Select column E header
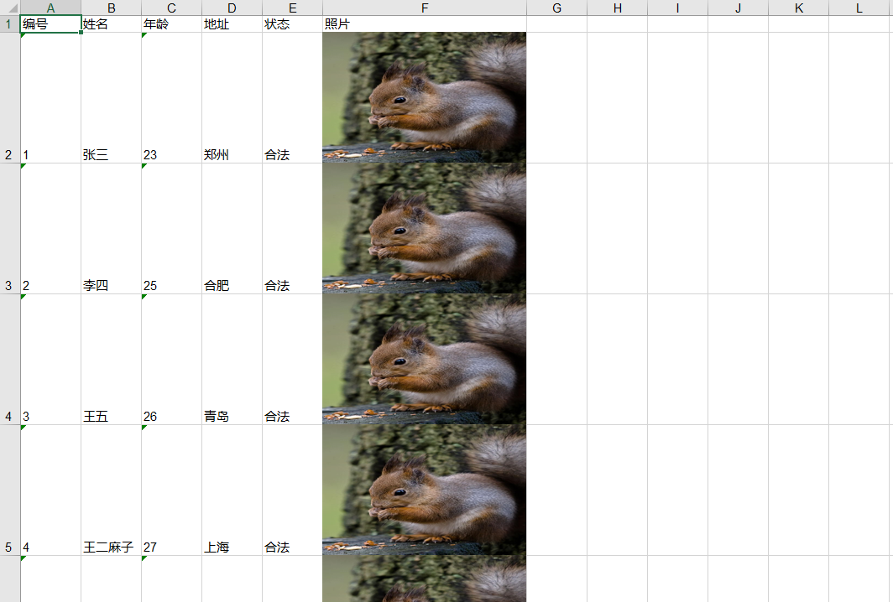 [292, 8]
